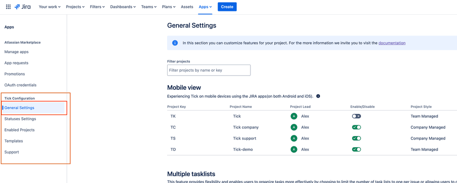Viewport: 457px width, 183px height.
Task: Click the Project Style column header
Action: point(421,107)
